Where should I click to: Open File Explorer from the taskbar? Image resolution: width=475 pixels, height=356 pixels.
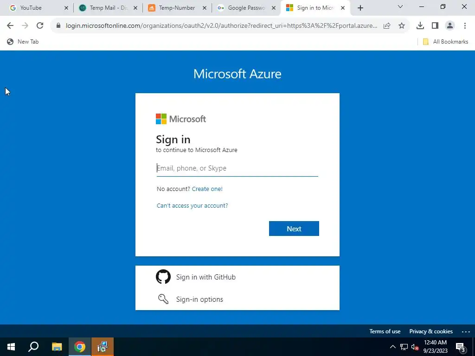(57, 347)
